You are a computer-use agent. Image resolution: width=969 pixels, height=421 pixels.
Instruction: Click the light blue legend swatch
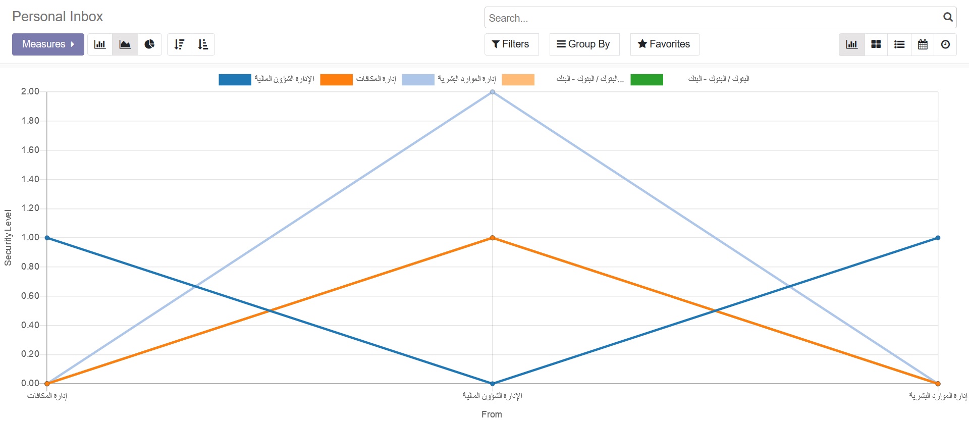click(418, 80)
